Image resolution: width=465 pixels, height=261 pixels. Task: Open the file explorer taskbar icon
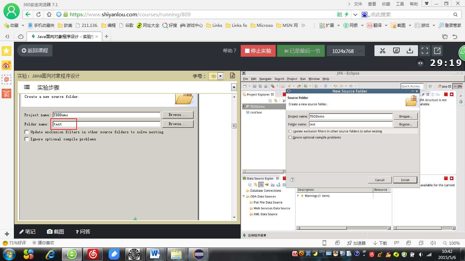pyautogui.click(x=176, y=254)
